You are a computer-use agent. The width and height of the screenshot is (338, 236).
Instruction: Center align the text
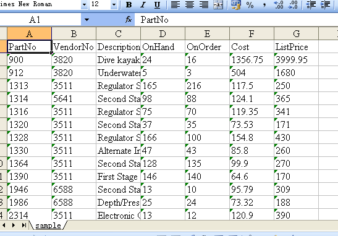(x=190, y=4)
